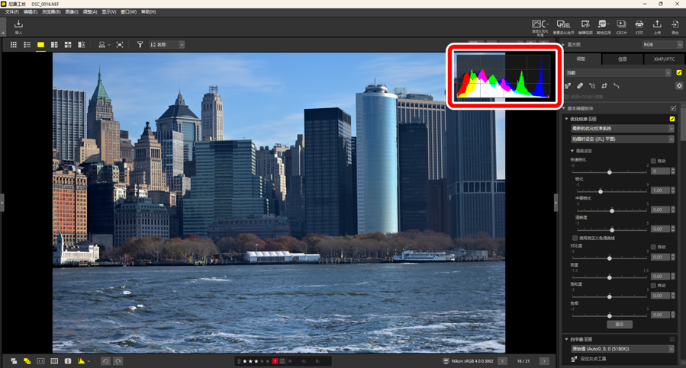Switch to the XMP/IPTC tab
This screenshot has width=686, height=368.
click(664, 59)
